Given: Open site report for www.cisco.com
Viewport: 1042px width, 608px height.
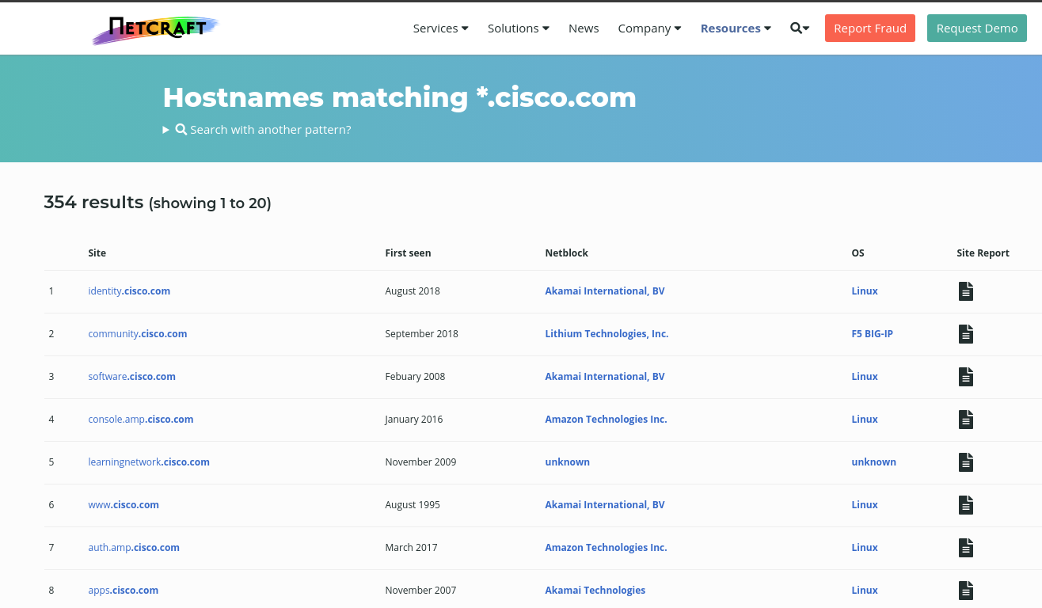Looking at the screenshot, I should [x=965, y=505].
